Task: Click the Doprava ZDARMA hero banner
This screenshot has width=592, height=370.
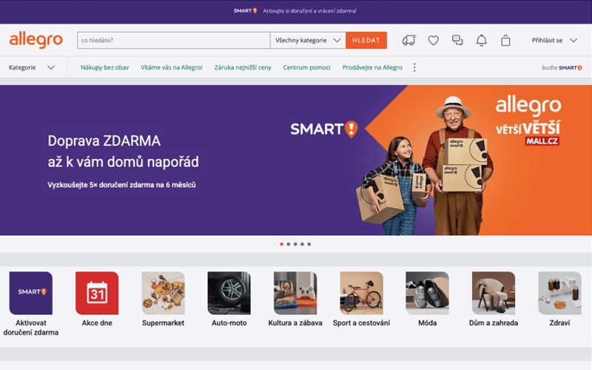Action: 296,160
